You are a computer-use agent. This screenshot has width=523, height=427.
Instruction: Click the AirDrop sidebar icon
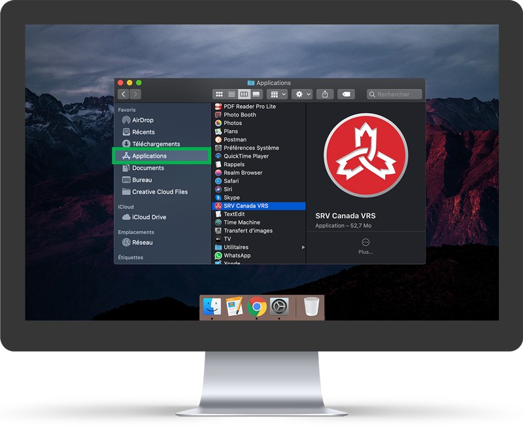[126, 120]
